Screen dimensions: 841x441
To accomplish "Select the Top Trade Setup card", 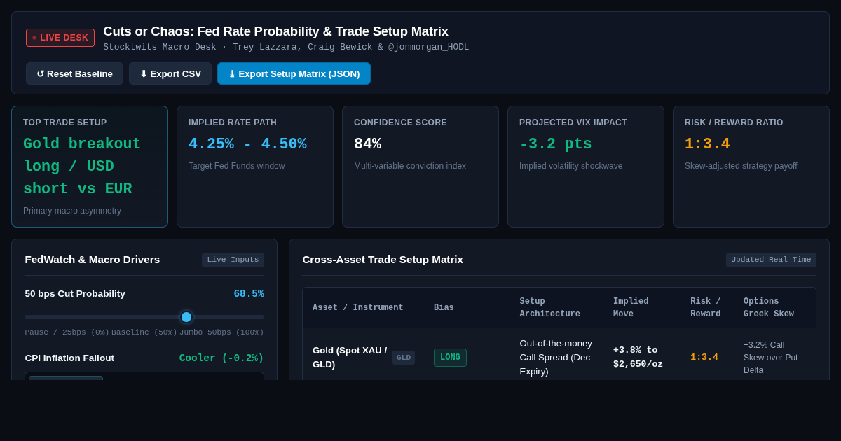I will [90, 167].
